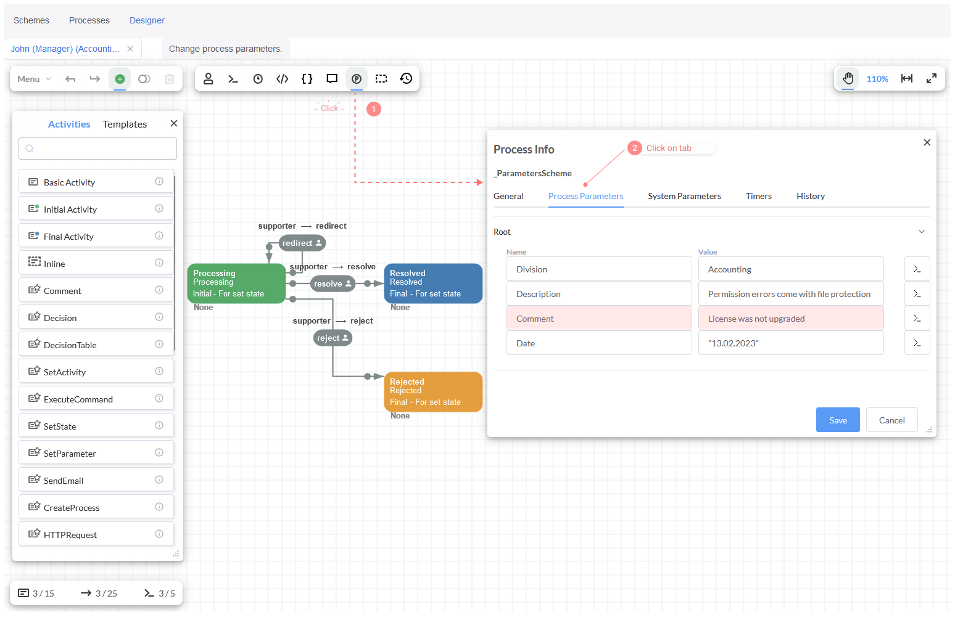Show info for Basic Activity
The image size is (955, 620).
(x=159, y=181)
